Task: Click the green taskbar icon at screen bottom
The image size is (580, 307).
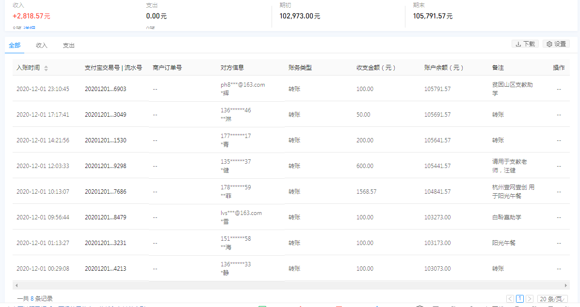Action: [262, 306]
